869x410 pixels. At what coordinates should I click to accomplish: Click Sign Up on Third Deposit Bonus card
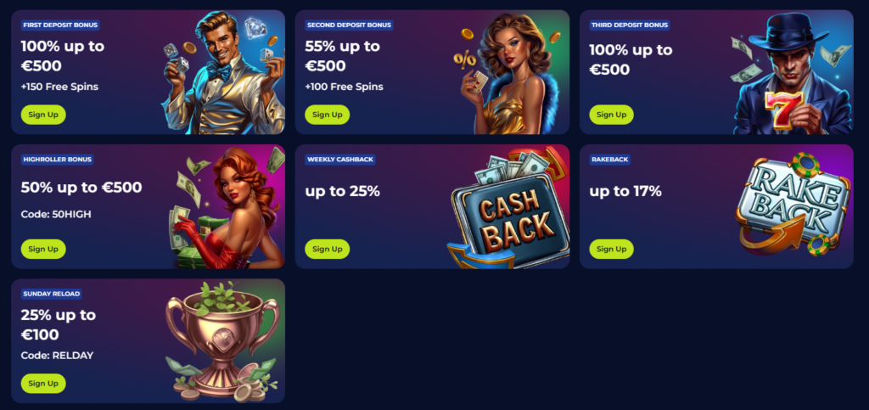point(611,115)
